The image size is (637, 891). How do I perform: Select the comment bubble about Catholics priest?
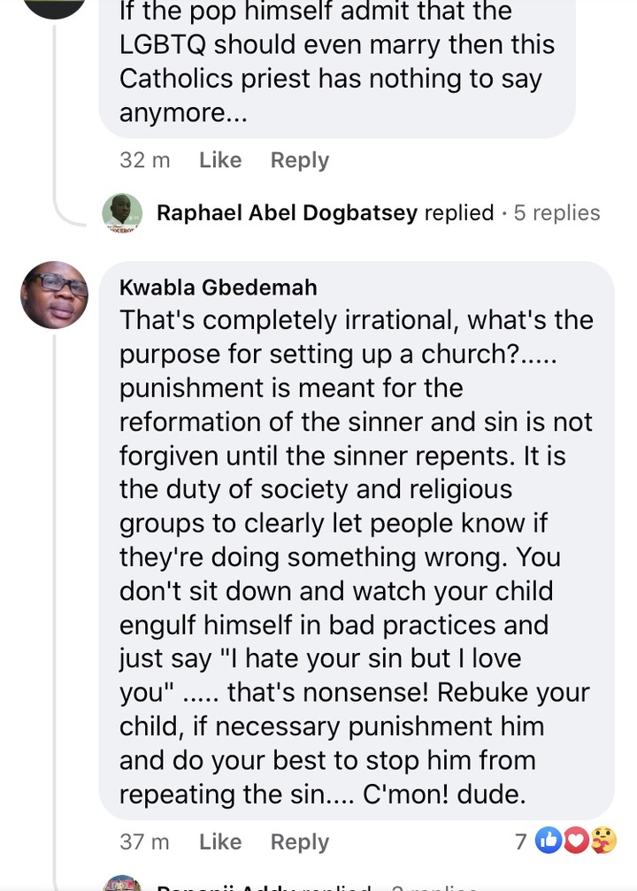point(336,62)
